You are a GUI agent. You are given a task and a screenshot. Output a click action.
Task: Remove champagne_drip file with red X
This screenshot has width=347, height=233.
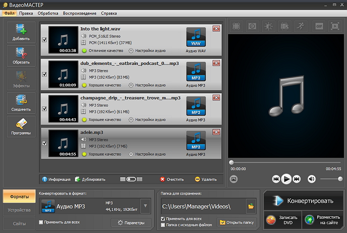point(216,98)
